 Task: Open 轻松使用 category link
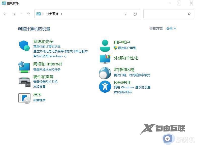point(122,83)
